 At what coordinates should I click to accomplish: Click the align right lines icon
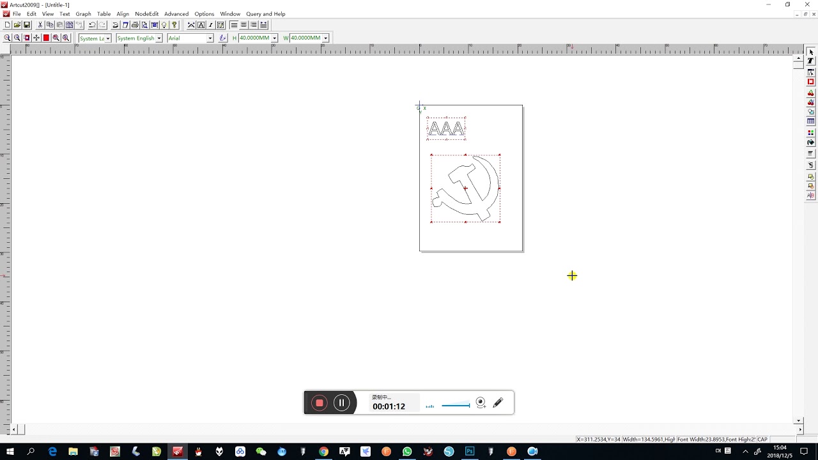(254, 25)
